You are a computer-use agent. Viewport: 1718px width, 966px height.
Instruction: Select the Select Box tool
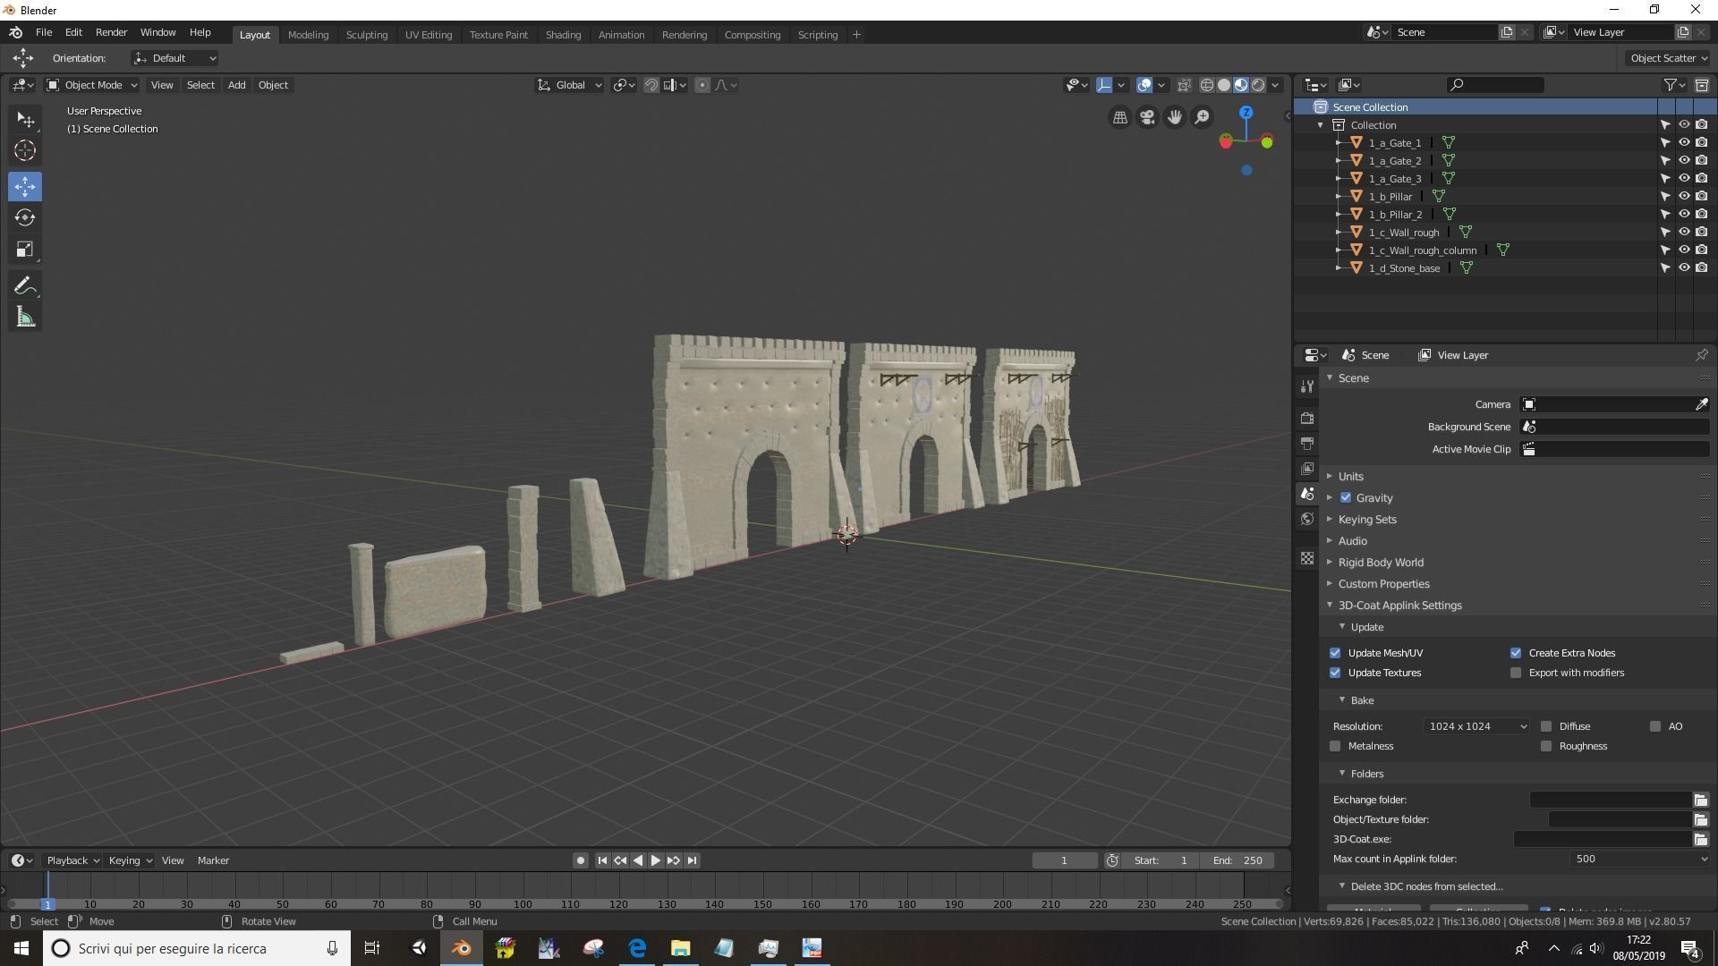[x=25, y=120]
